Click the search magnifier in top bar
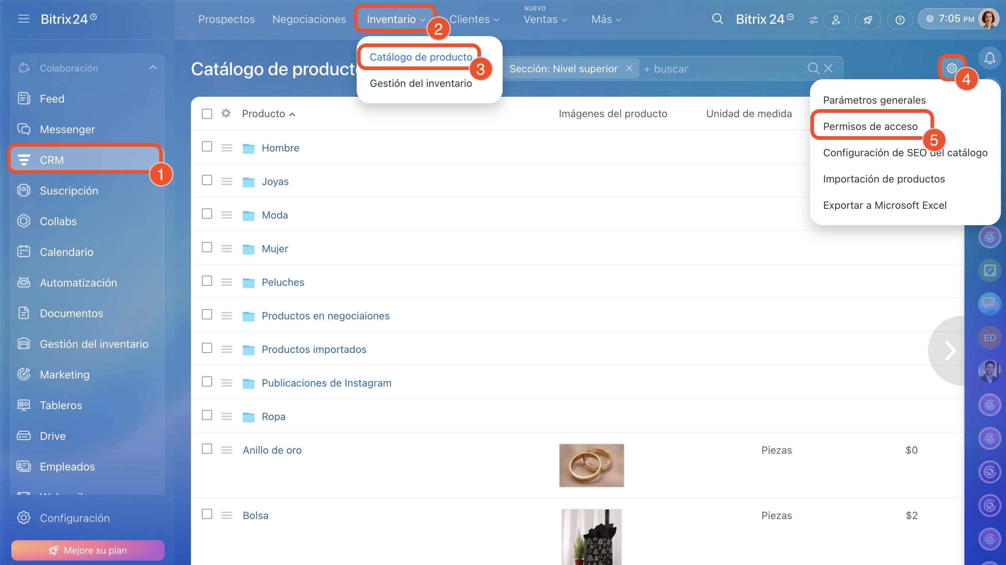Screen dimensions: 1006x565 click(x=717, y=19)
